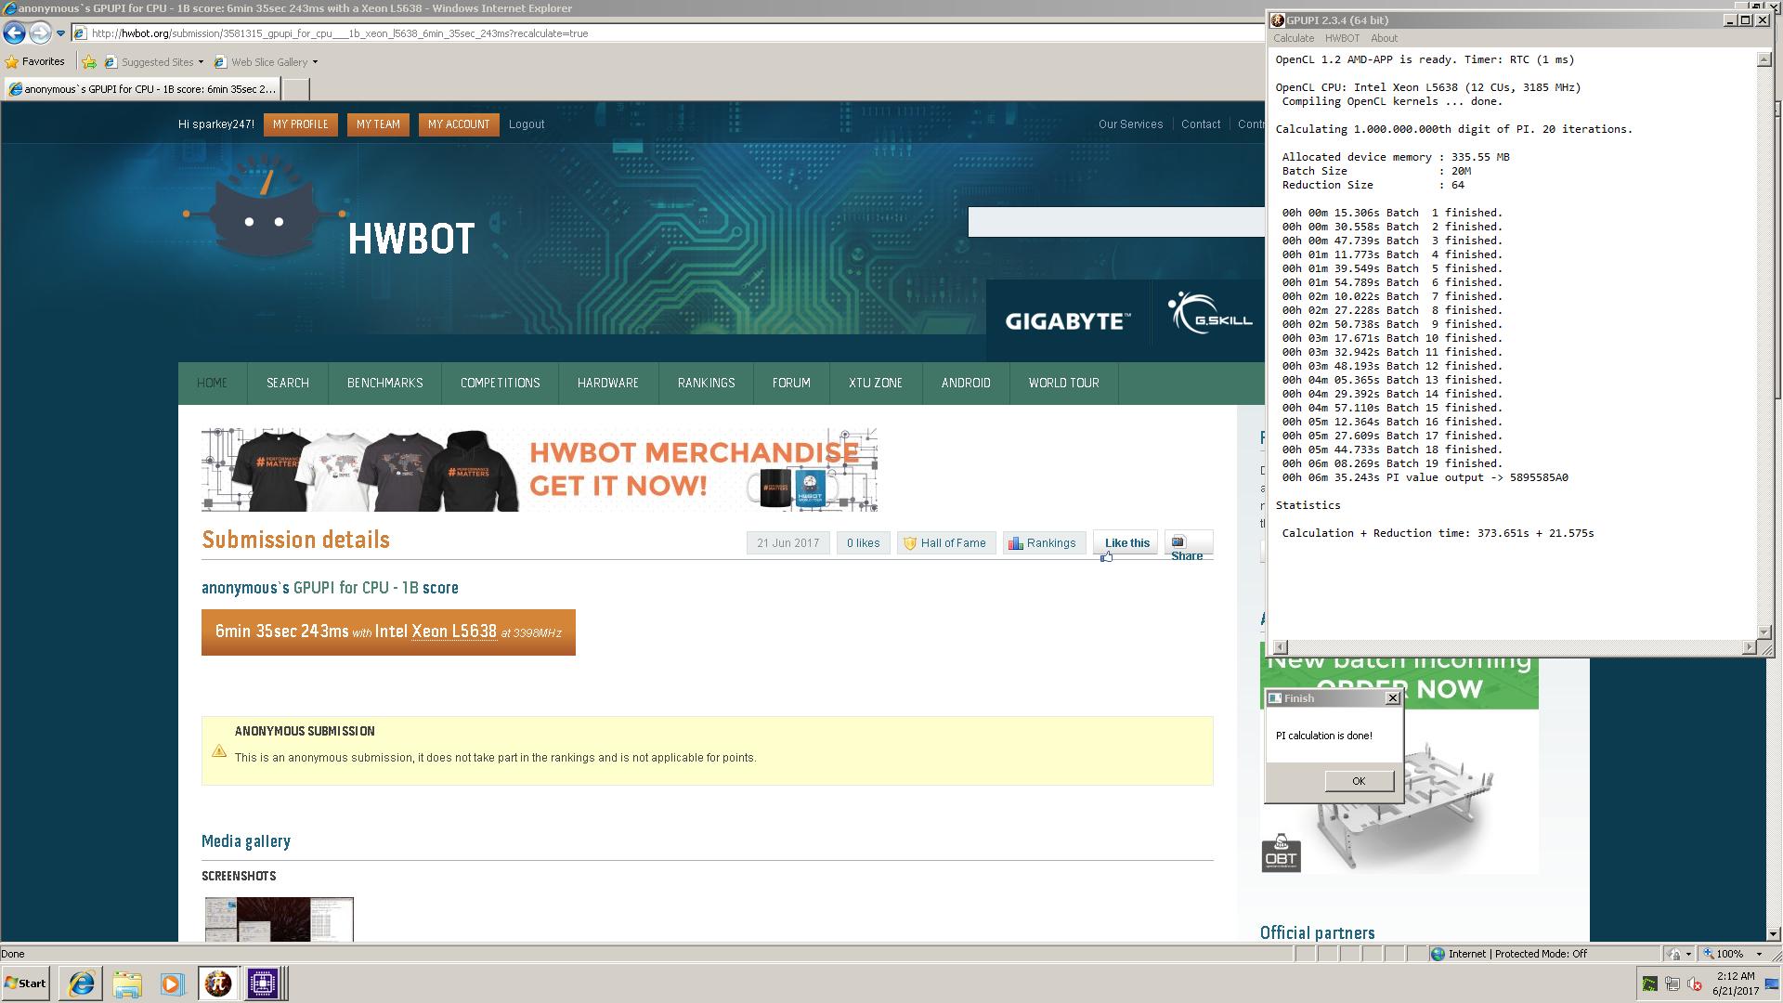The height and width of the screenshot is (1003, 1783).
Task: Open the ANDROID navigation item
Action: [966, 384]
